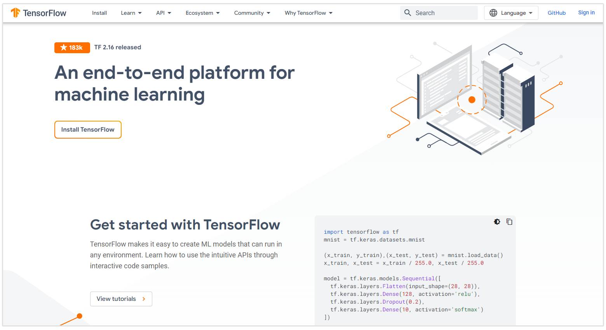This screenshot has width=606, height=330.
Task: Click the Dense(128, activation='relu') line
Action: click(x=405, y=294)
